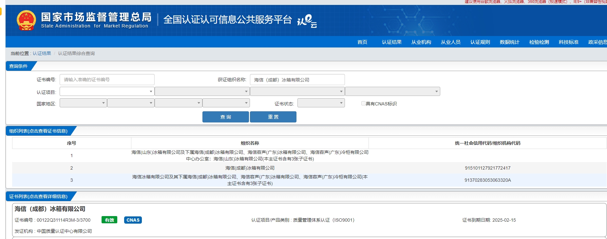607x239 pixels.
Task: Click certificate number 00122Q31114R3M-3/3700
Action: [x=64, y=220]
